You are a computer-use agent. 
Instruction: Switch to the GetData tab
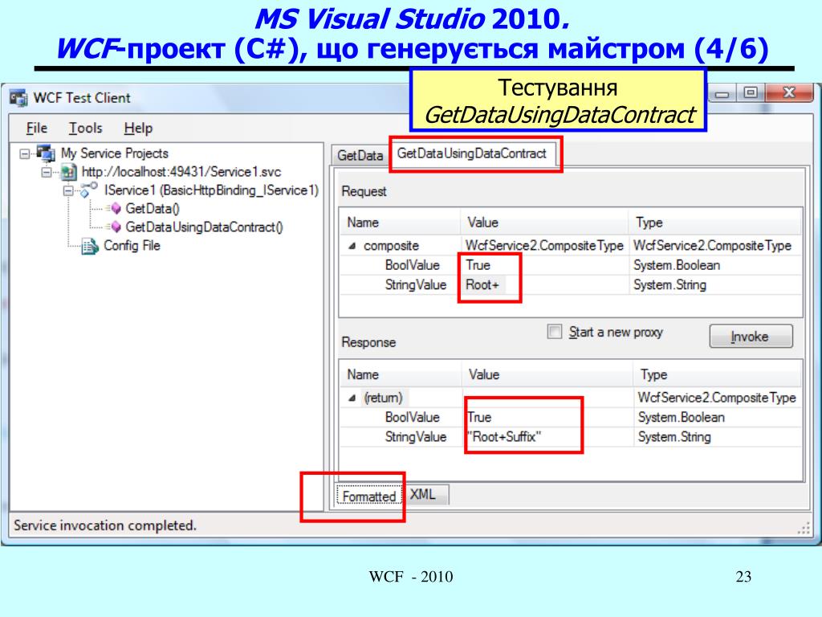click(360, 155)
